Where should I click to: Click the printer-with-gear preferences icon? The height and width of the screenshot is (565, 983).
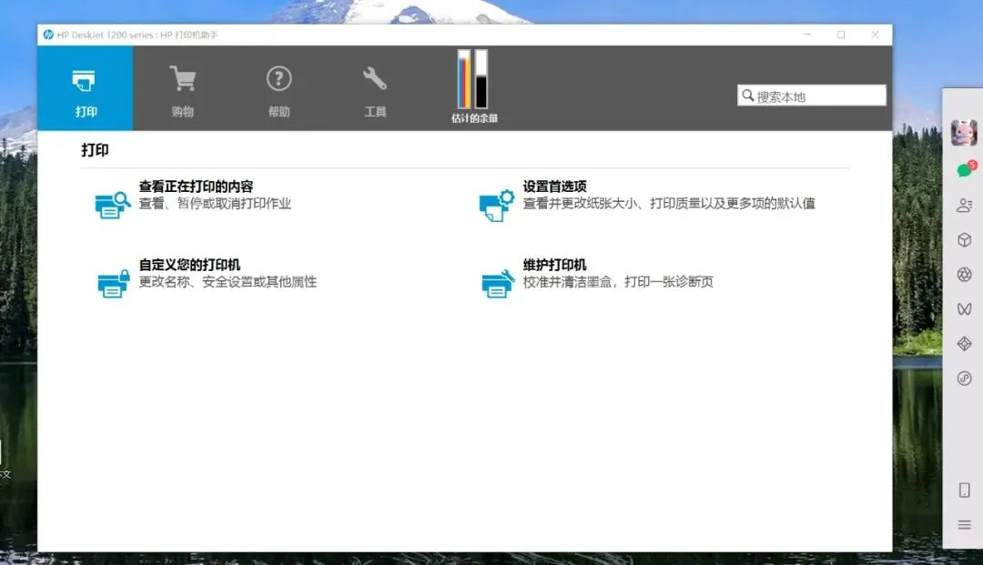click(x=497, y=205)
